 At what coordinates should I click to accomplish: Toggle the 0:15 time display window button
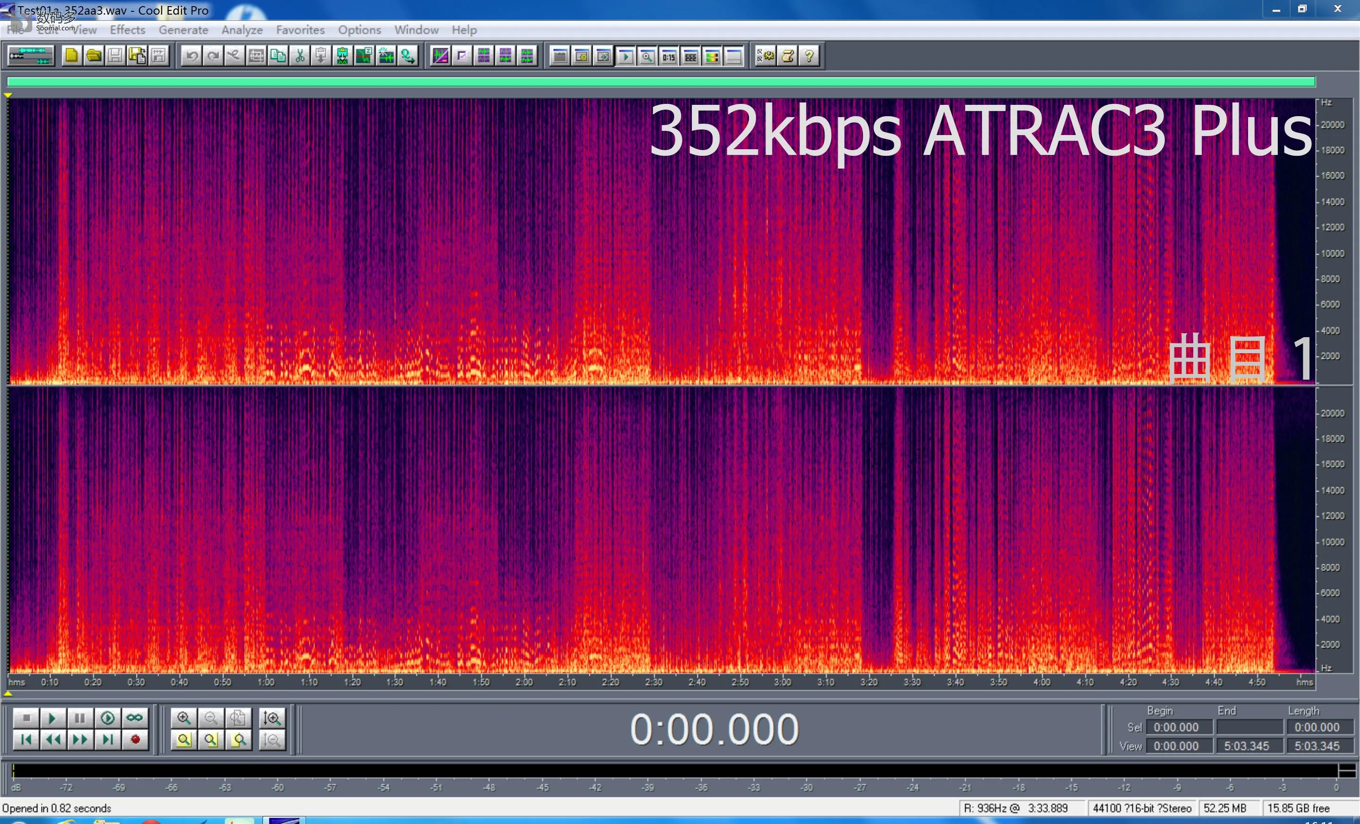(669, 56)
